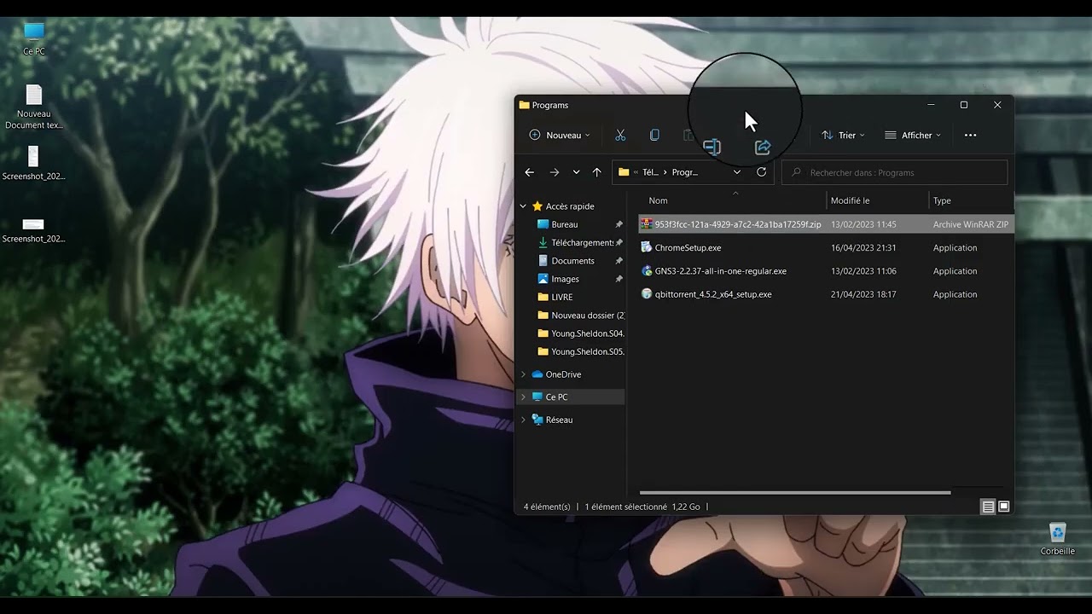The height and width of the screenshot is (614, 1092).
Task: Refresh the Programs folder
Action: pyautogui.click(x=761, y=172)
